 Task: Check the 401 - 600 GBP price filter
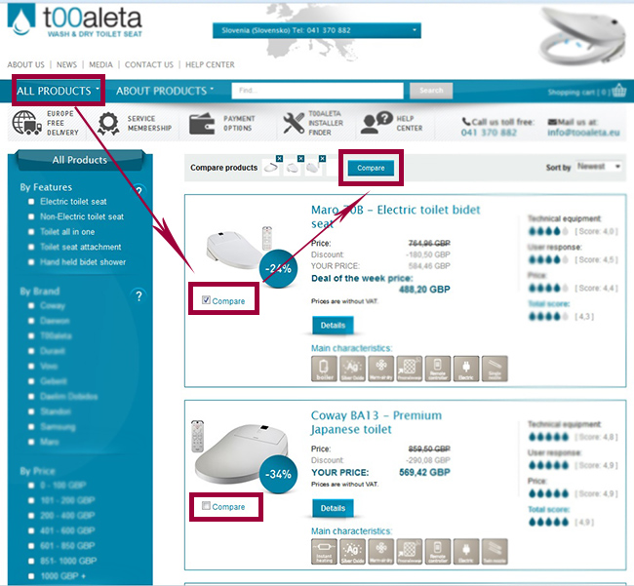(31, 530)
